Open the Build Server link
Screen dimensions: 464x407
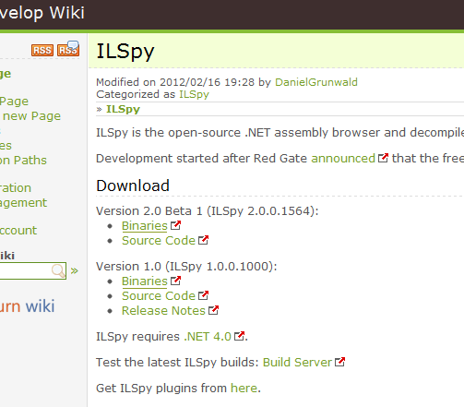click(x=297, y=362)
